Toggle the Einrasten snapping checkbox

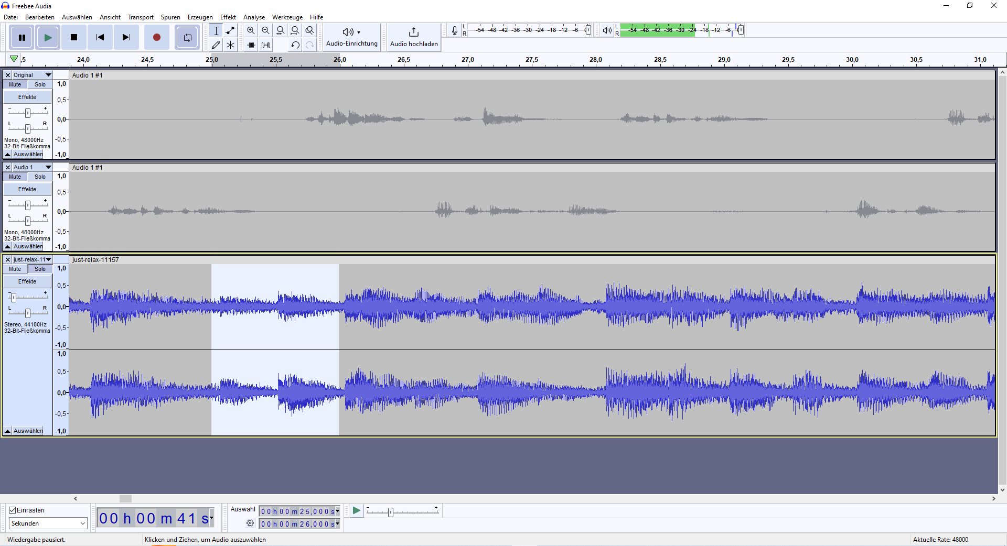pyautogui.click(x=13, y=510)
